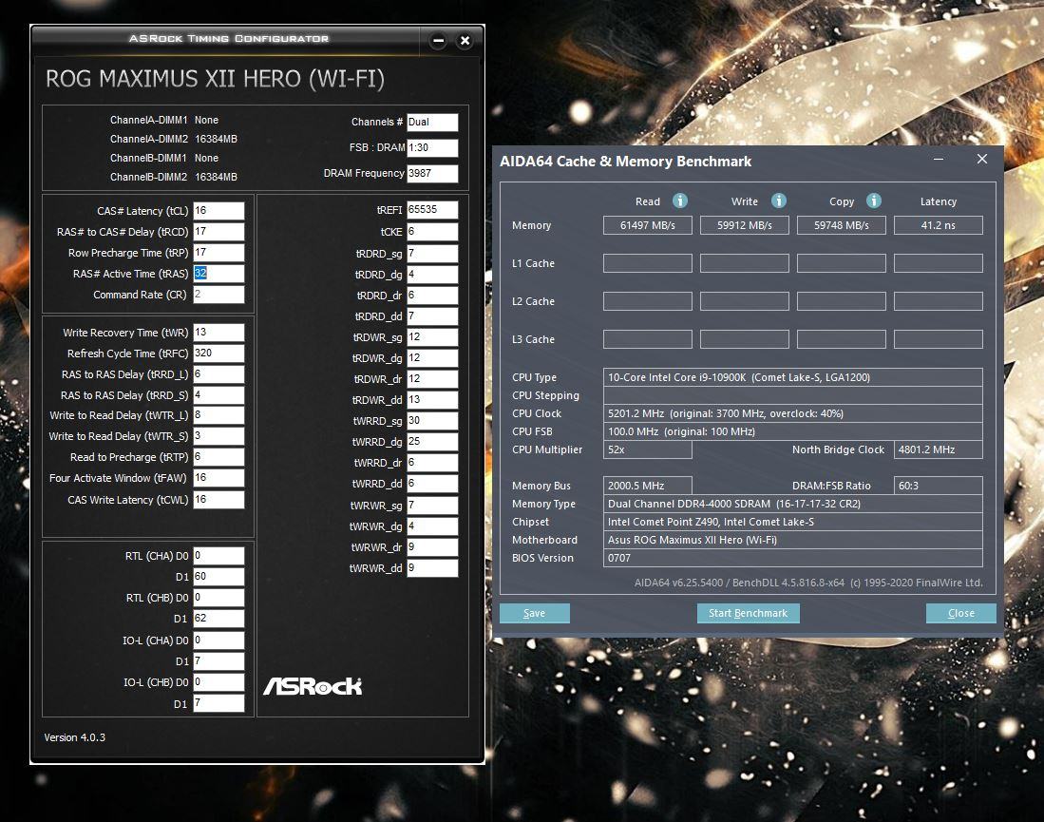Click the Row Precharge Time (tRP) field
The width and height of the screenshot is (1044, 822).
[218, 253]
